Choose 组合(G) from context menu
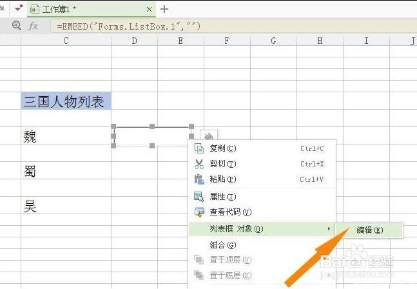 click(x=262, y=245)
